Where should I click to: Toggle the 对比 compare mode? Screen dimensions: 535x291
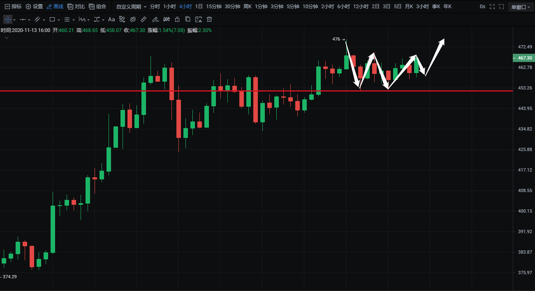tap(76, 7)
